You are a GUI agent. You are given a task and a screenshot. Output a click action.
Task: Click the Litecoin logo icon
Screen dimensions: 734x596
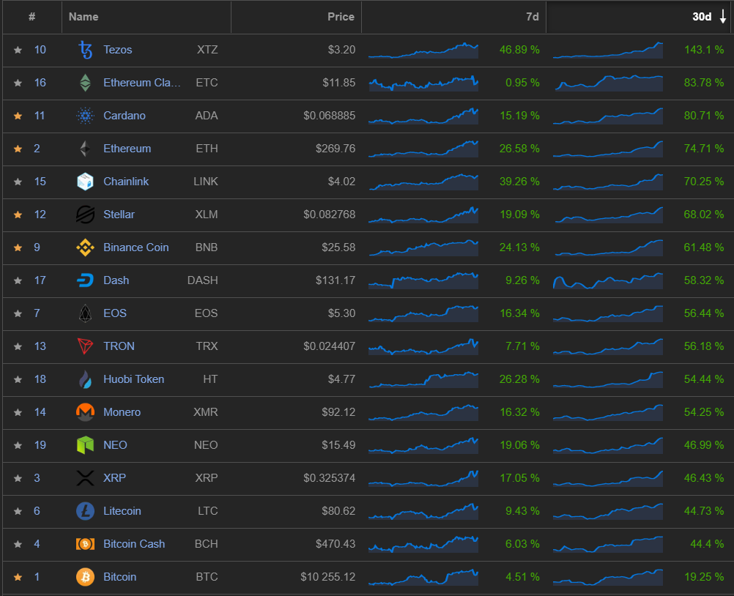click(x=85, y=511)
